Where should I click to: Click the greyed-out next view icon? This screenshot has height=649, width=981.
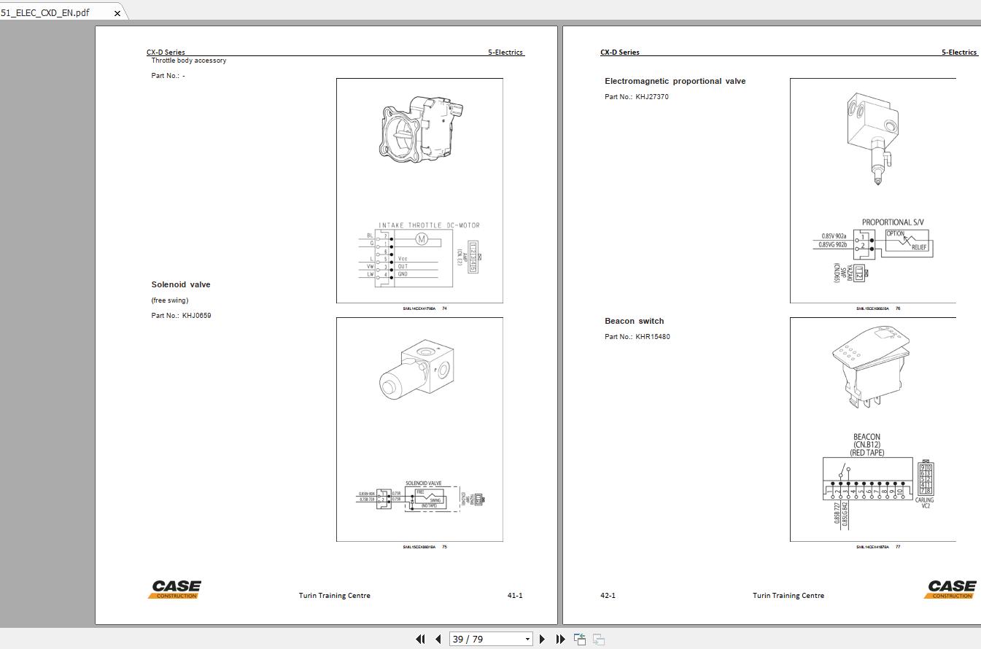(x=599, y=640)
